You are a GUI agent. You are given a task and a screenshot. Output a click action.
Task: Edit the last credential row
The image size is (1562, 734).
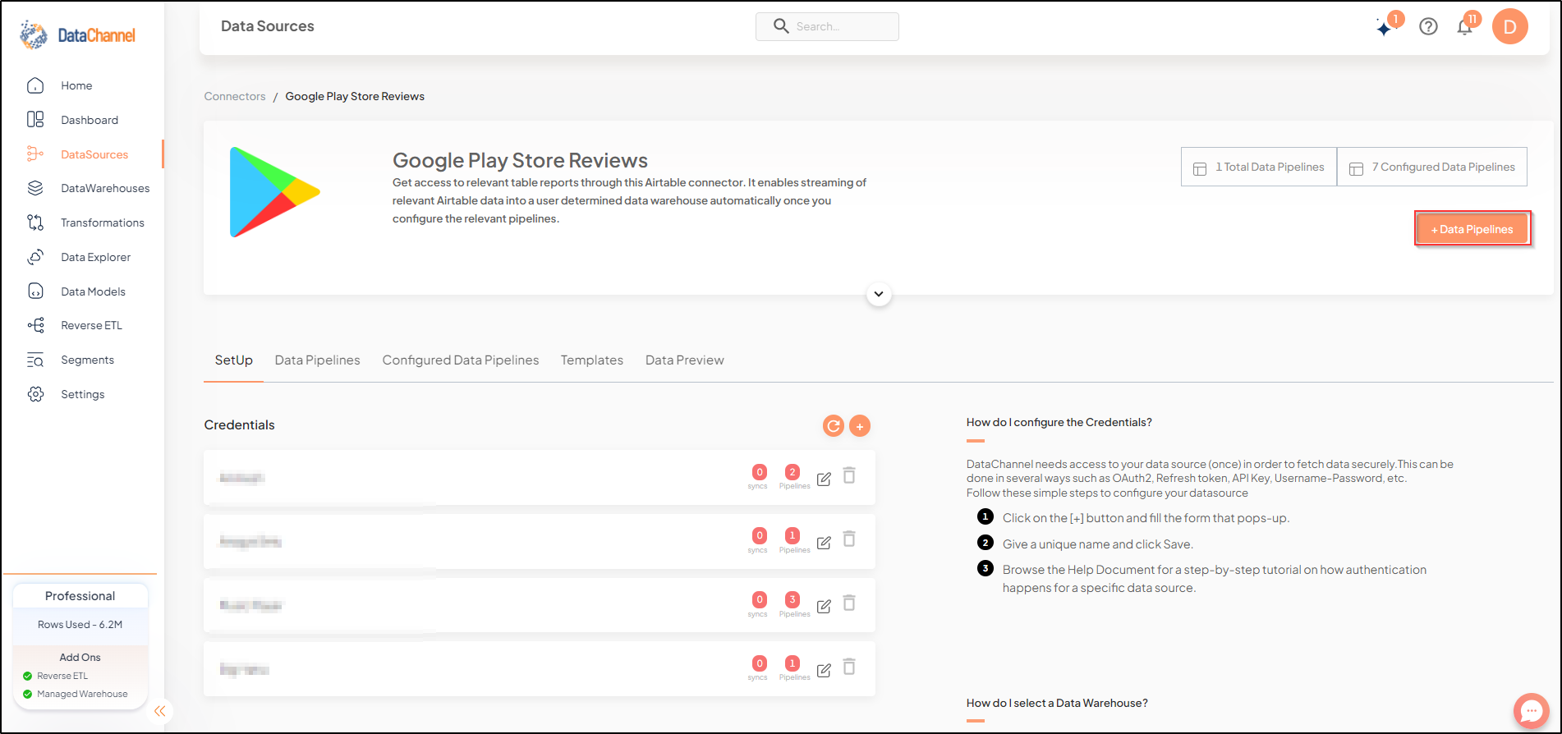[824, 670]
